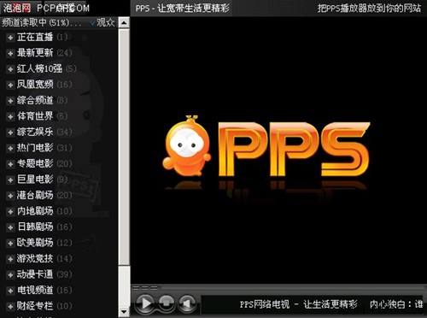Click the PPS logo in the video area
Screen dimensions: 427x318
266,146
